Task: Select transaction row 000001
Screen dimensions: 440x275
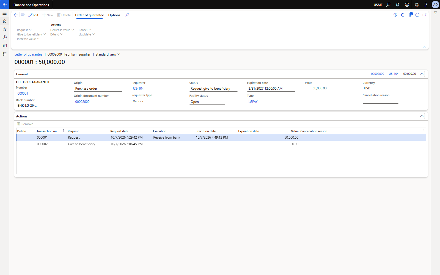Action: (221, 137)
